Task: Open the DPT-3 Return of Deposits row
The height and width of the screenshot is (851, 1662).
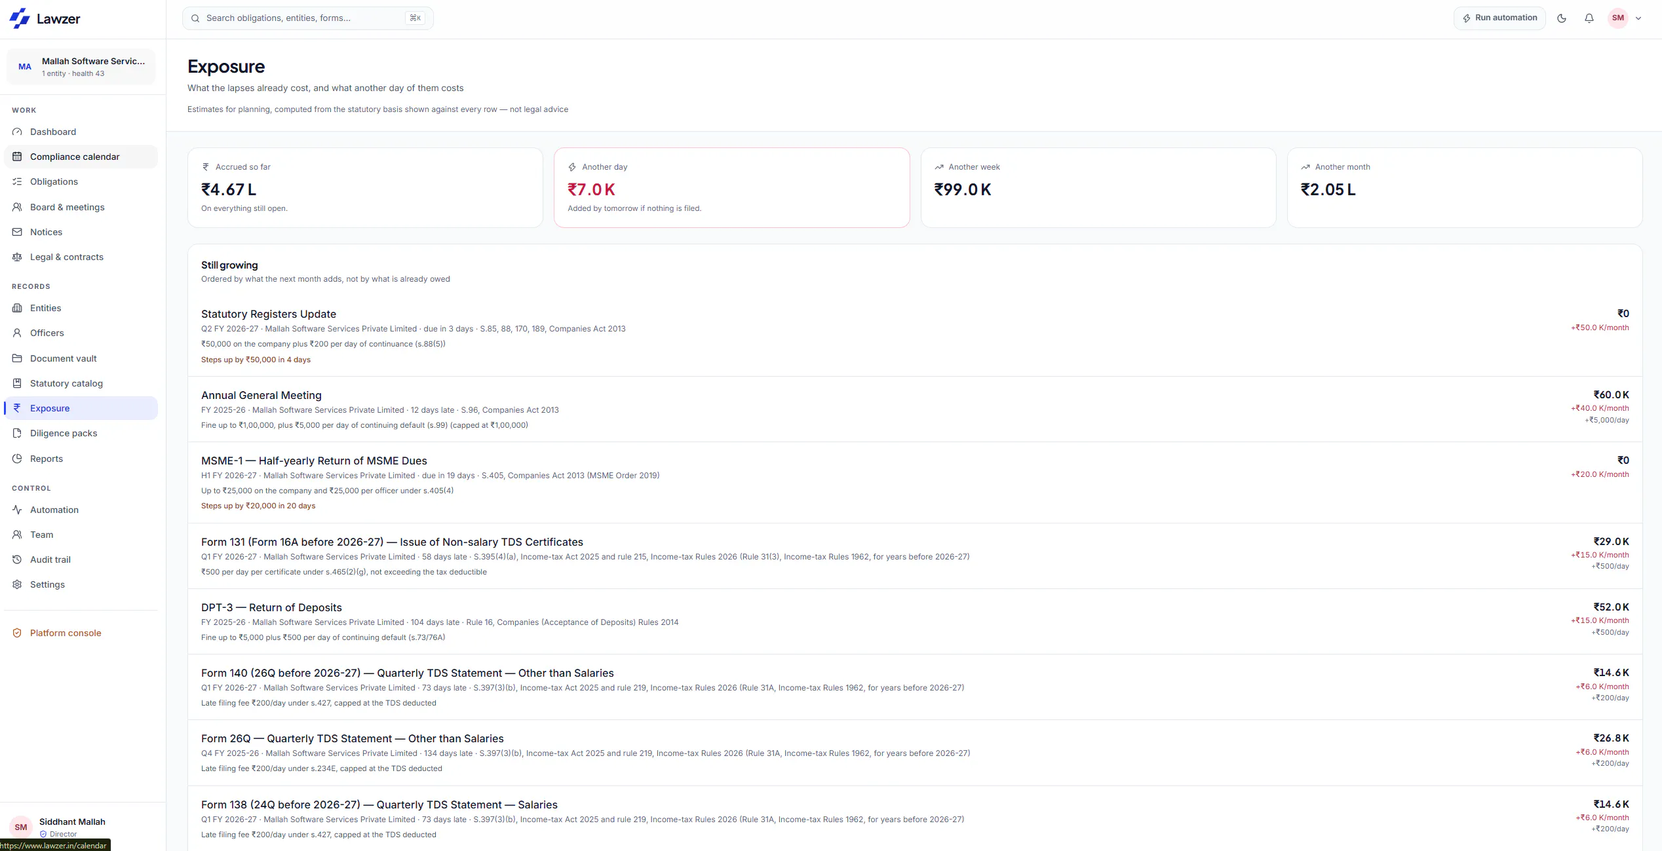Action: 915,622
